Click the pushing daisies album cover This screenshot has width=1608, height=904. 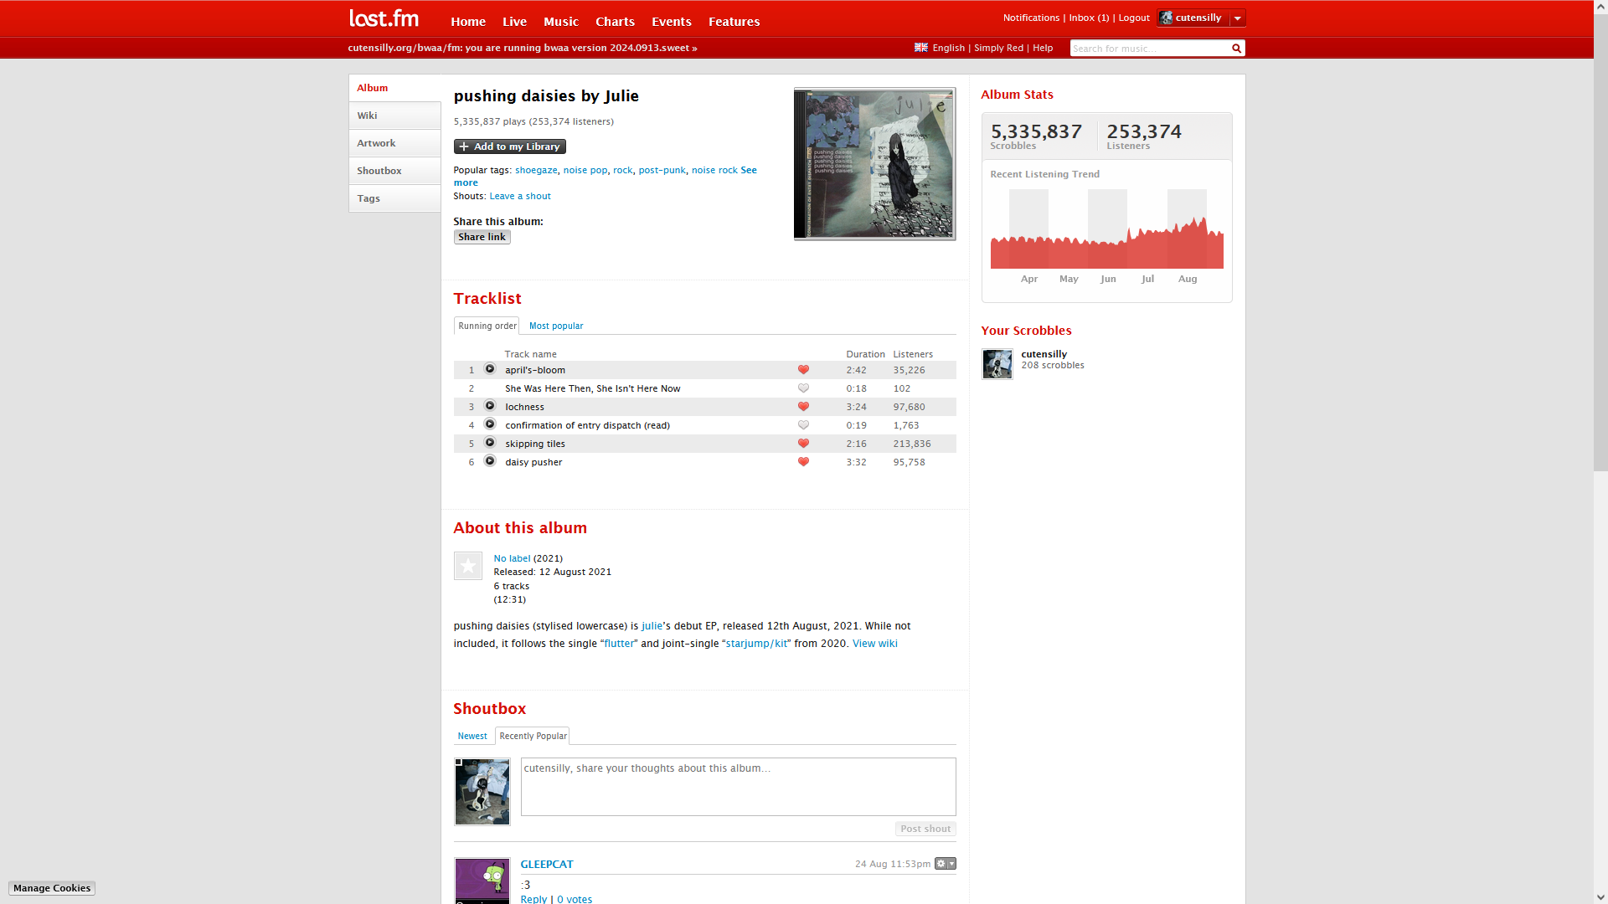pyautogui.click(x=874, y=164)
